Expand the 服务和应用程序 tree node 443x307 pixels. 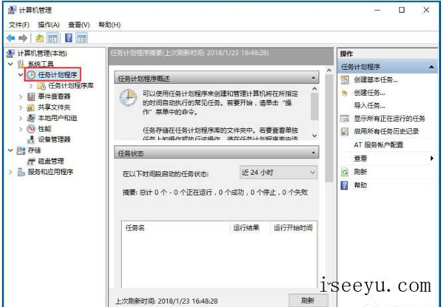pyautogui.click(x=11, y=172)
